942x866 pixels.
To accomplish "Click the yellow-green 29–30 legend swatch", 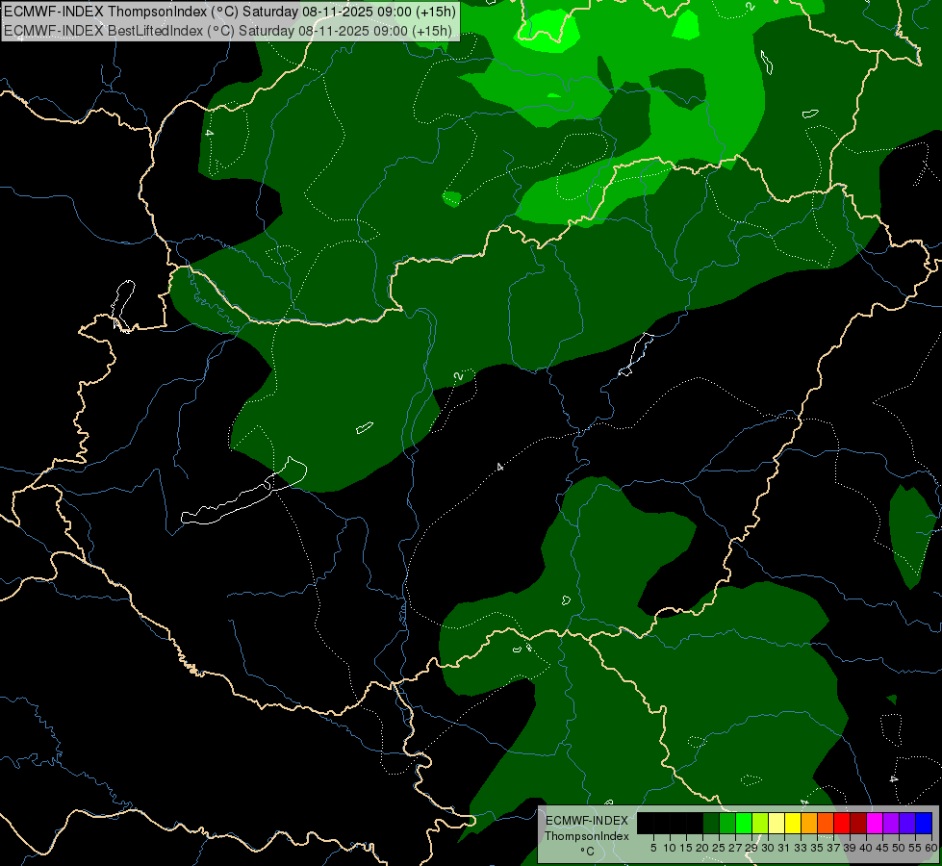I will [760, 823].
